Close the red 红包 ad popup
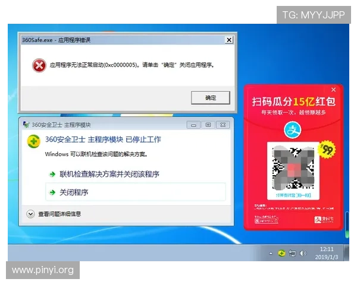The height and width of the screenshot is (285, 357). [x=334, y=90]
